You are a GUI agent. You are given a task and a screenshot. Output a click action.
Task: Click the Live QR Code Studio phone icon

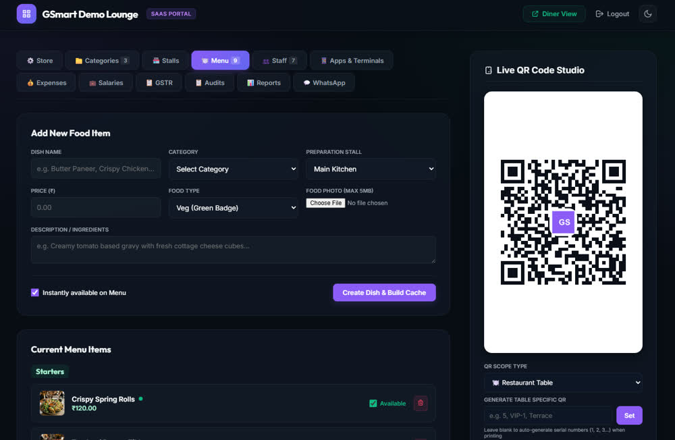coord(488,70)
